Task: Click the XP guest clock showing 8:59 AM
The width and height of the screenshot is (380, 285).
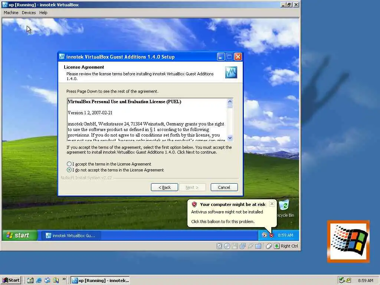Action: (285, 235)
